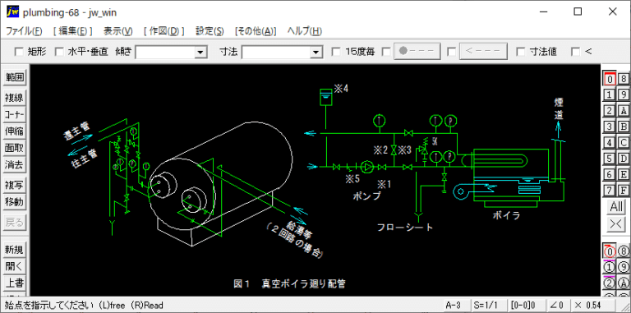Tick the checkbox beside the <--- button
The width and height of the screenshot is (631, 313).
pos(452,52)
